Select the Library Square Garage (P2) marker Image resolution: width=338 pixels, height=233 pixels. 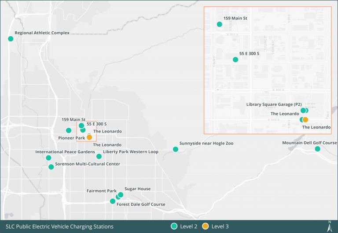[303, 111]
